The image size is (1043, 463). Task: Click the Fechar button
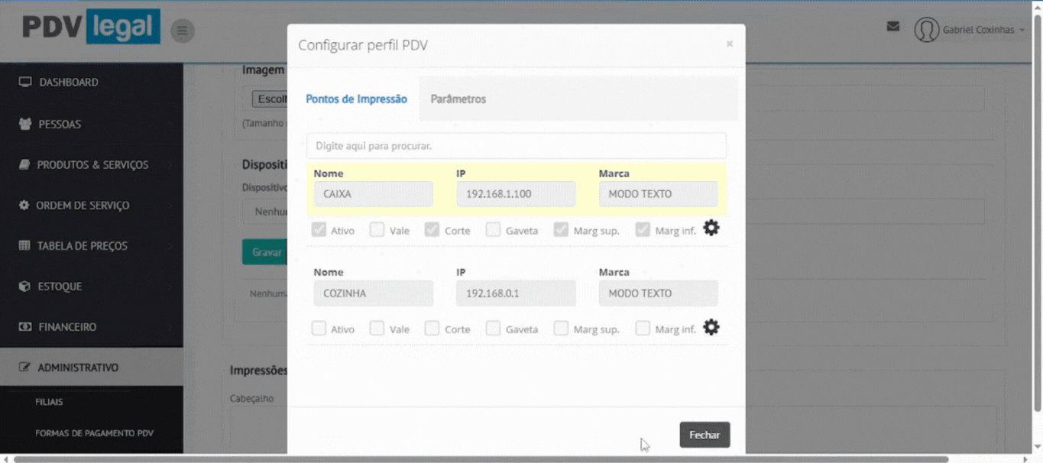tap(704, 435)
